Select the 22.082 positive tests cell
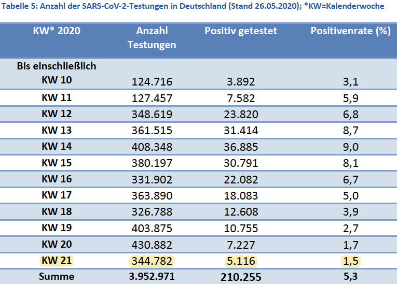 coord(241,179)
